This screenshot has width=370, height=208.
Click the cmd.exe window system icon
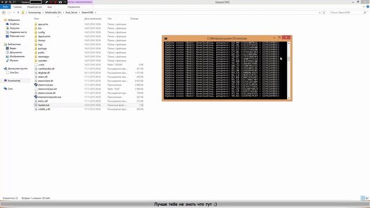166,38
